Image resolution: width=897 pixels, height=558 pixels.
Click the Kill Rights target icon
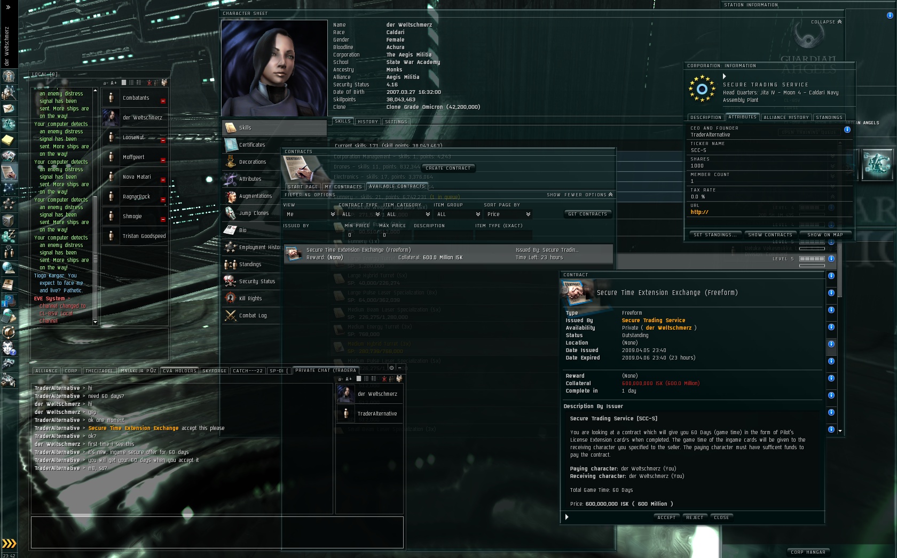(231, 298)
